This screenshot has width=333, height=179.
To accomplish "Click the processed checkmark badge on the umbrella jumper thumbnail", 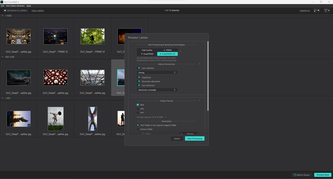I will click(x=62, y=129).
